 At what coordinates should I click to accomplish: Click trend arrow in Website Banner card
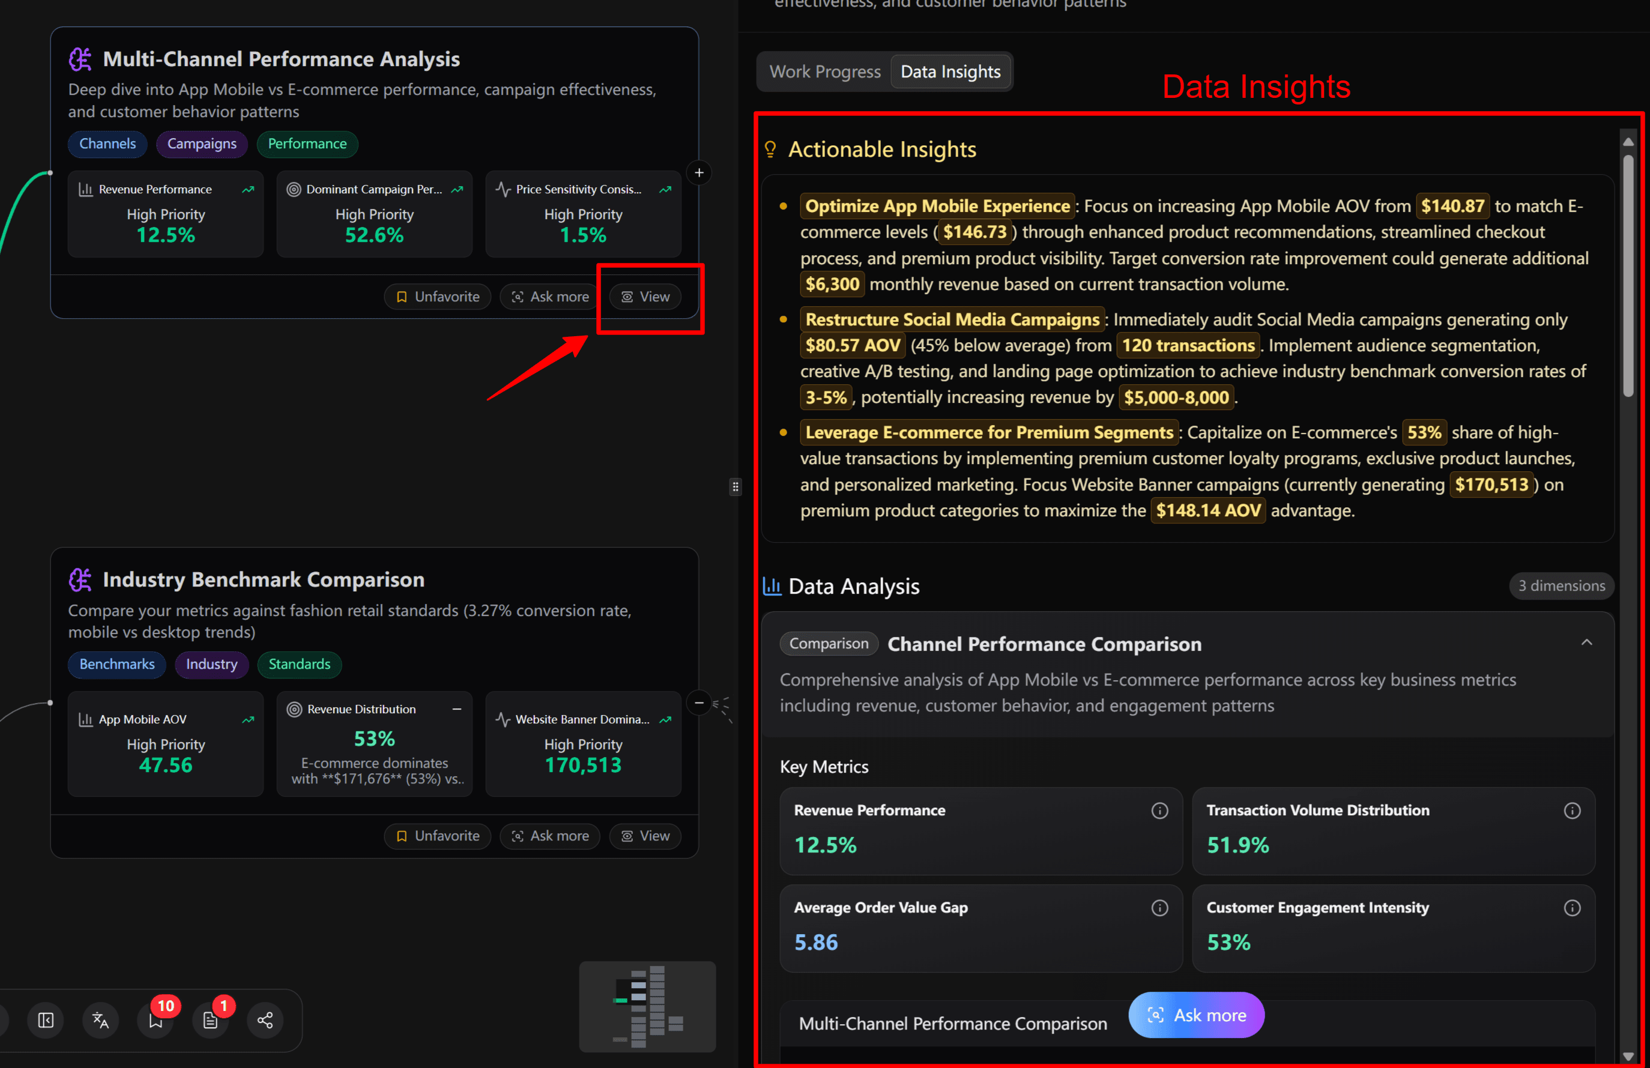[x=665, y=719]
